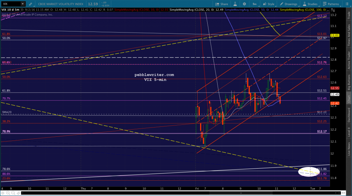Click the $12.63 level label
352x196 pixels.
[322, 77]
